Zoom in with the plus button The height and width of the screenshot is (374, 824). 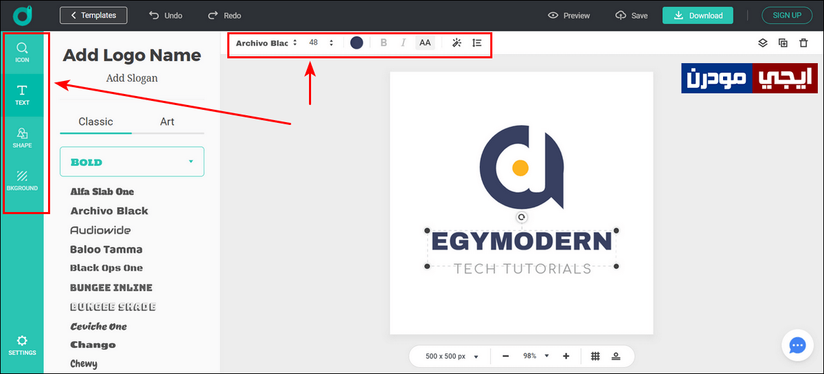point(566,356)
